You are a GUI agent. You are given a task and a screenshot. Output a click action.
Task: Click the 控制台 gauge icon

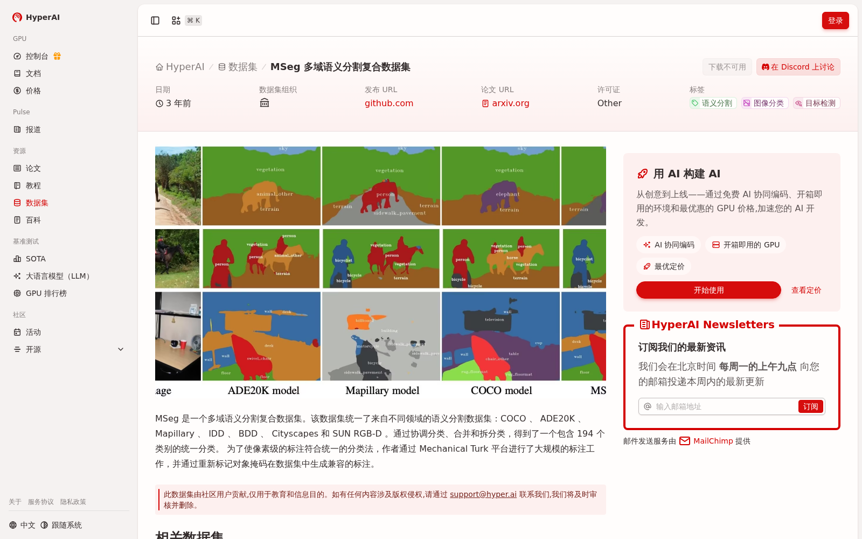[17, 56]
